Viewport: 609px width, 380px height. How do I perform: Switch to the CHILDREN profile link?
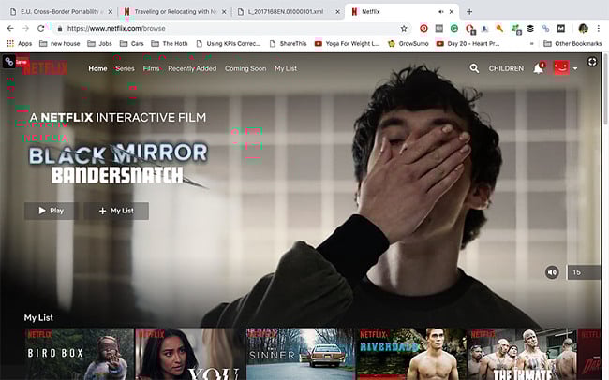click(506, 68)
